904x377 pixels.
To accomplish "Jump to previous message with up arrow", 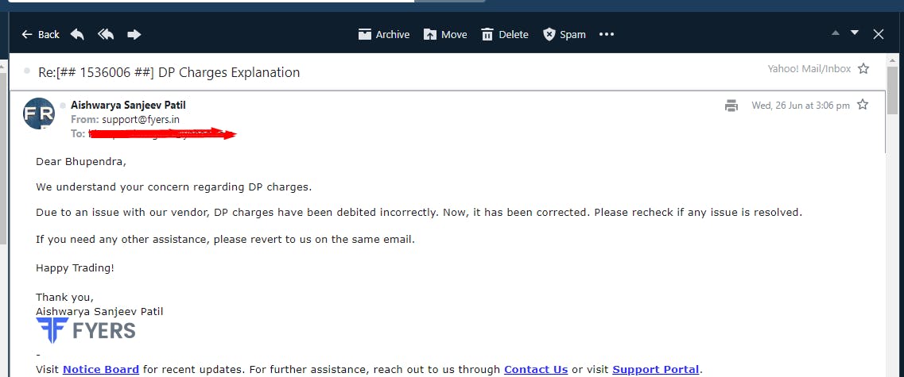I will pos(836,33).
